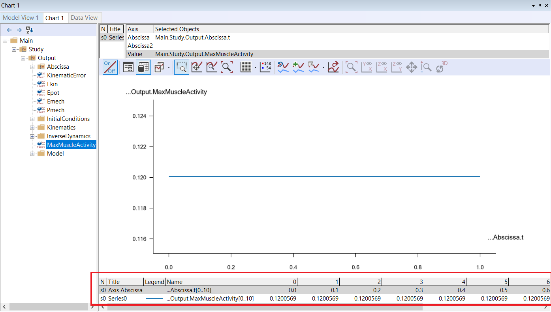Select the pan chart tool with arrows
551x312 pixels.
(196, 67)
